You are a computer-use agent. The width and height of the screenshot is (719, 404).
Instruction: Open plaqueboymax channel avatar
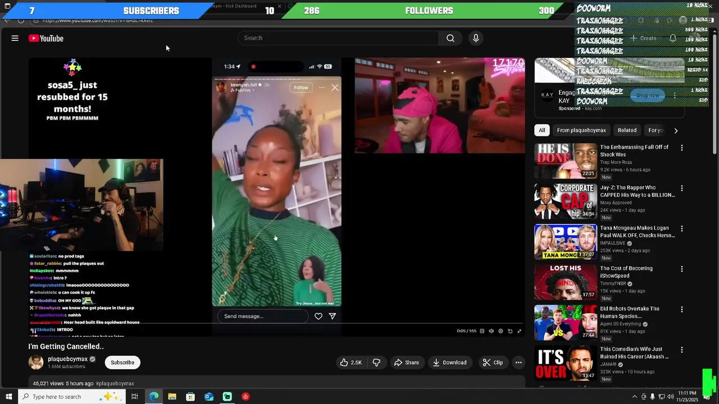coord(36,362)
